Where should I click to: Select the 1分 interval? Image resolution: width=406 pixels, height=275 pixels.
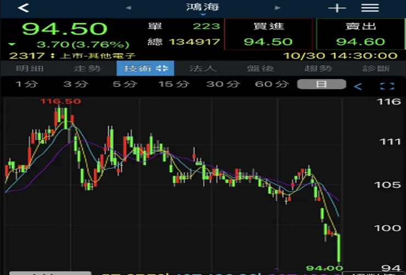click(27, 84)
